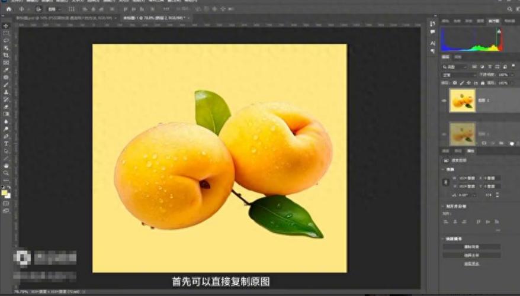
Task: Click the Home icon in options bar
Action: coord(9,9)
